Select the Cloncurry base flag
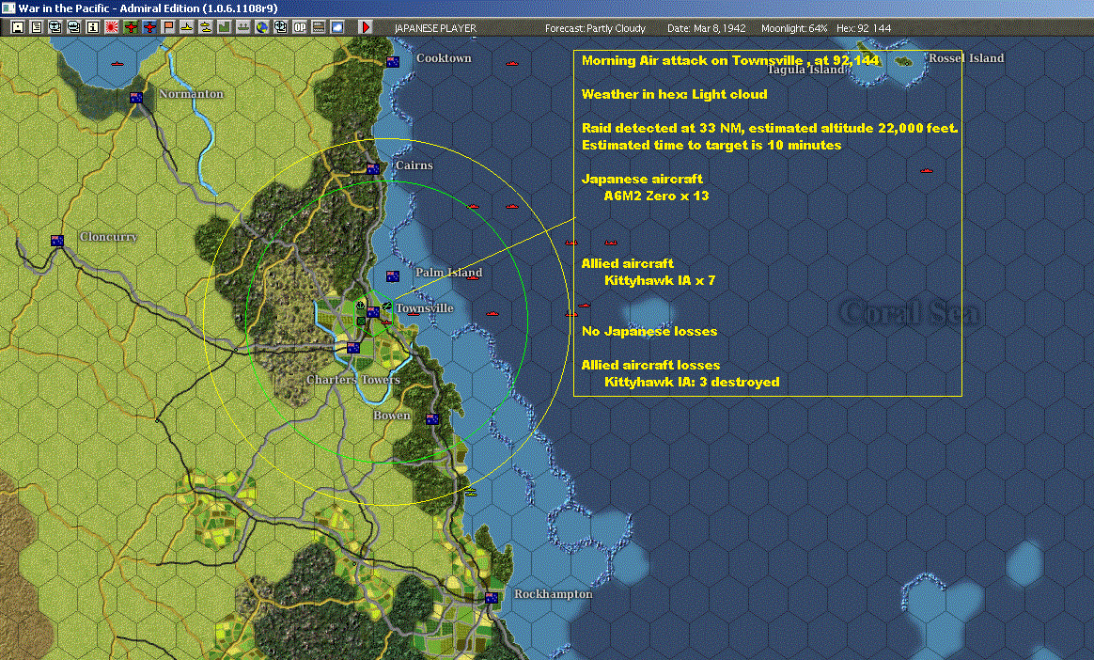The width and height of the screenshot is (1094, 660). click(x=57, y=241)
